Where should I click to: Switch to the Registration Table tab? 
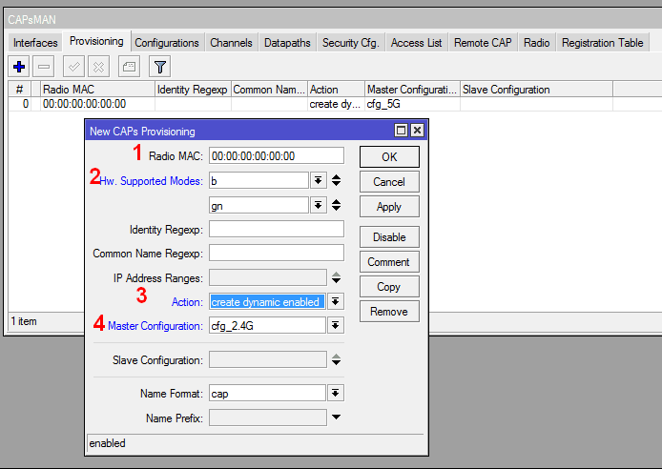pyautogui.click(x=602, y=43)
